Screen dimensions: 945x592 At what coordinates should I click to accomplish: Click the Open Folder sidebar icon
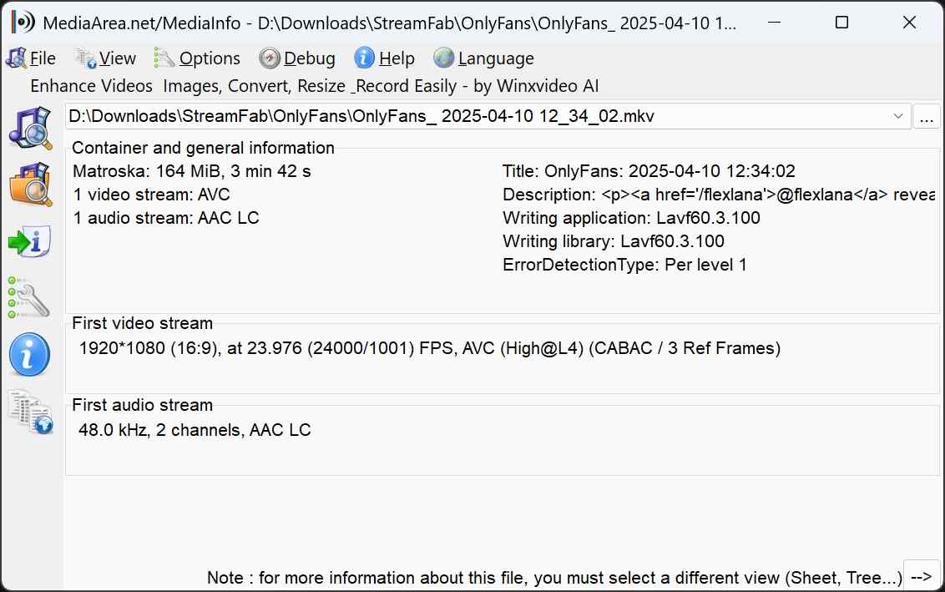[30, 185]
